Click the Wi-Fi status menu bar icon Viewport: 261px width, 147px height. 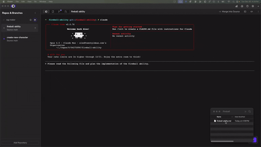pyautogui.click(x=229, y=2)
